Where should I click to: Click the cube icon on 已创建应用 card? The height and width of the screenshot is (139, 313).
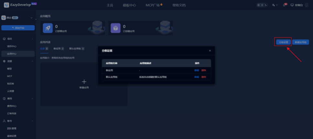[x=116, y=28]
